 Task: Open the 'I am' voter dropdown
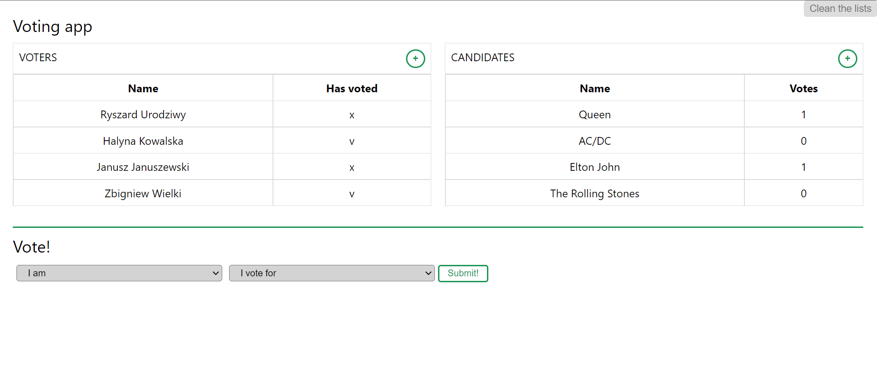click(119, 273)
